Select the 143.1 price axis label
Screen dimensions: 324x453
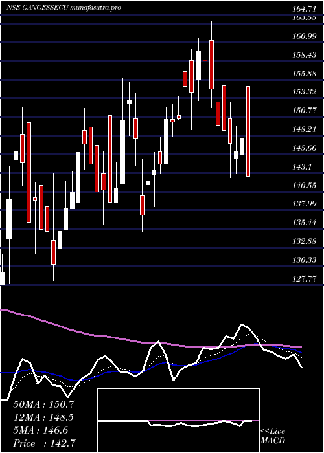(303, 167)
